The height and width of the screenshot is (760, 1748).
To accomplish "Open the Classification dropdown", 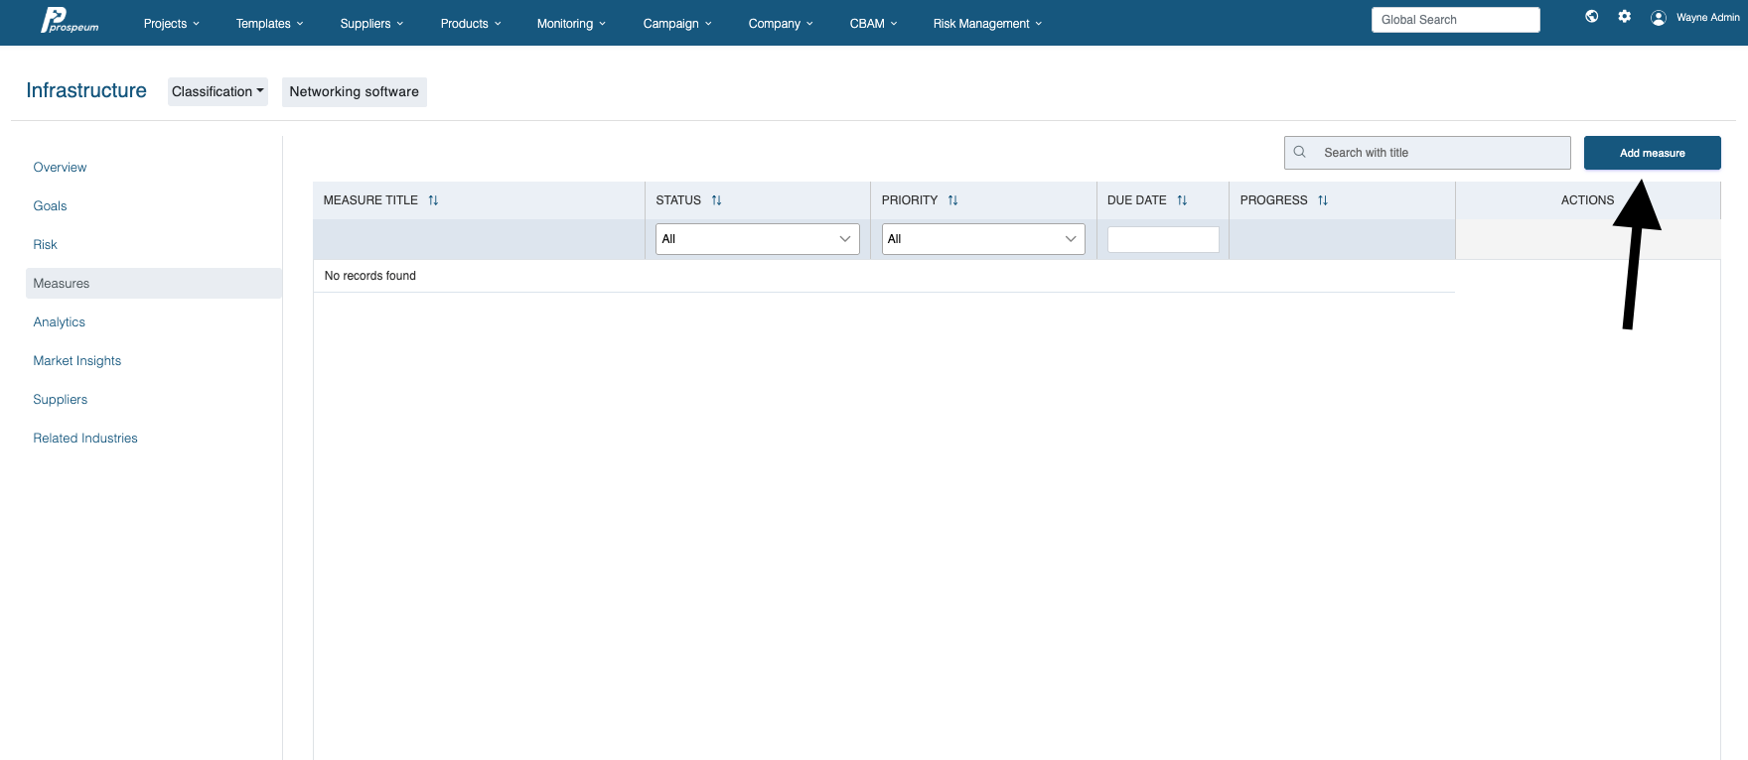I will 218,91.
